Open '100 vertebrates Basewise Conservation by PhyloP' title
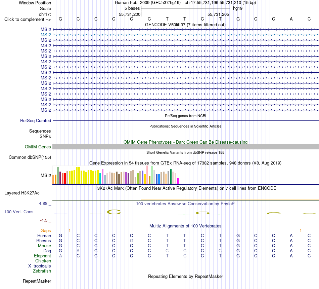 tap(185, 204)
